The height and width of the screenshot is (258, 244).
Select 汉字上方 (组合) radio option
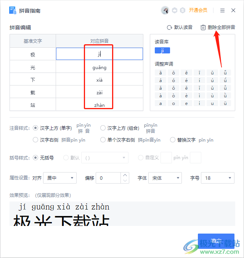[103, 128]
